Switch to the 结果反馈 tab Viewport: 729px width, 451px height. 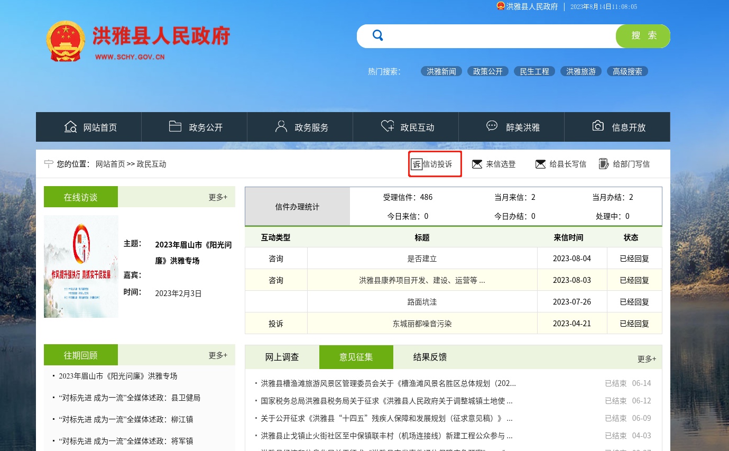coord(430,357)
